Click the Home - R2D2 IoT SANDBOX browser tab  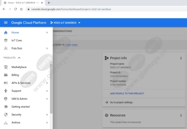tap(23, 3)
